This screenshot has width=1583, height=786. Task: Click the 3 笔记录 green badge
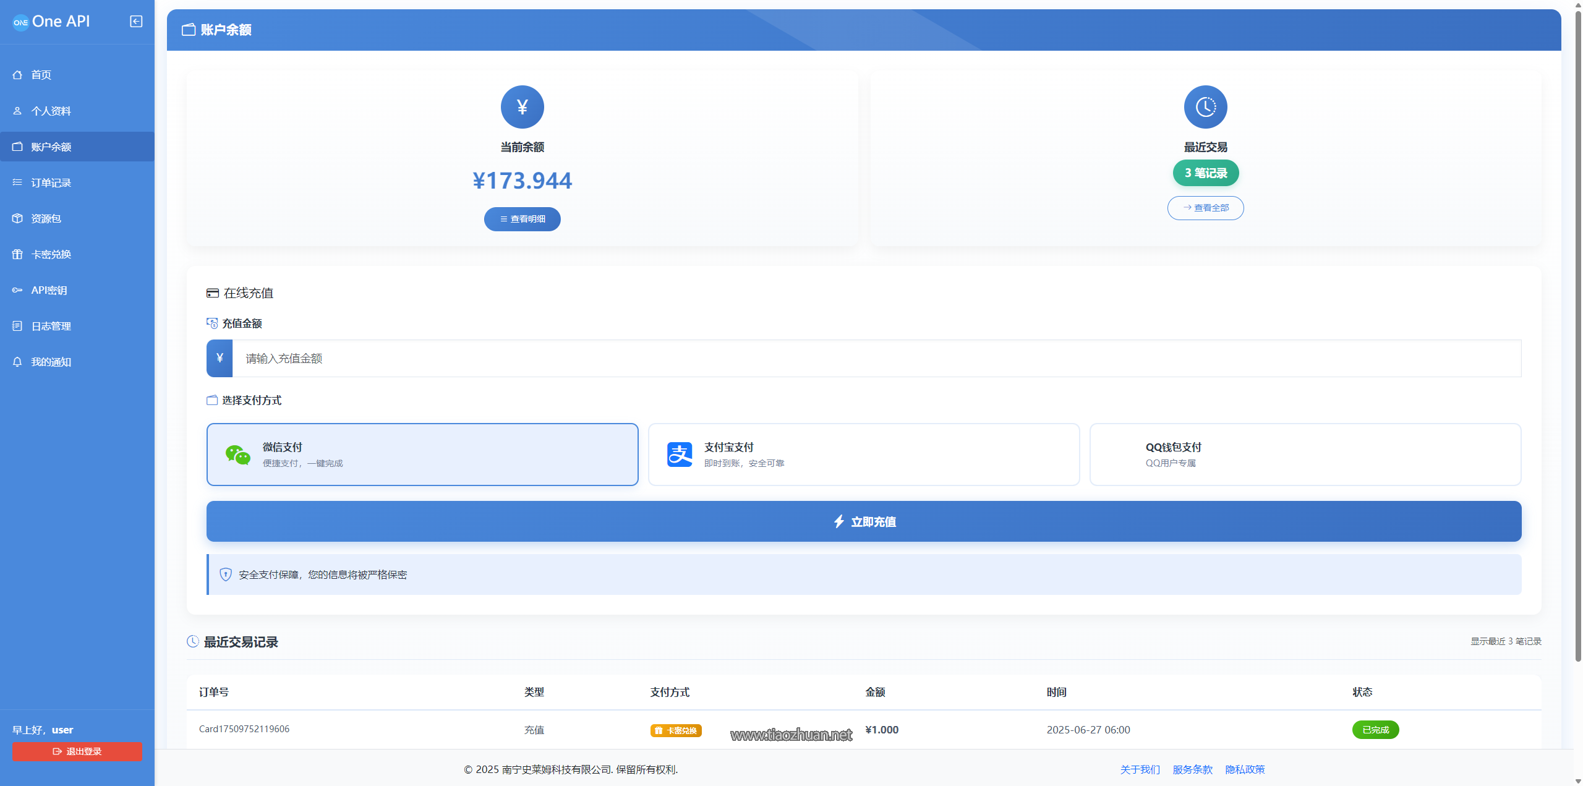click(x=1206, y=173)
